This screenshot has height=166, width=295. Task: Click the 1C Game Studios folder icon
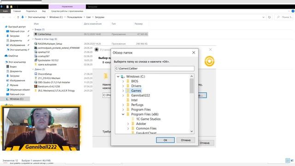133,119
